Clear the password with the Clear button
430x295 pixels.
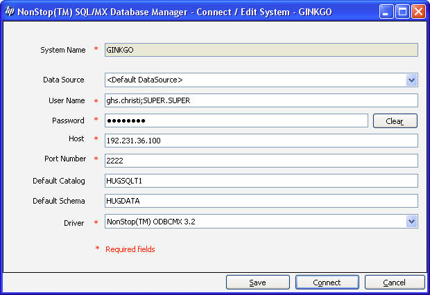tap(395, 120)
